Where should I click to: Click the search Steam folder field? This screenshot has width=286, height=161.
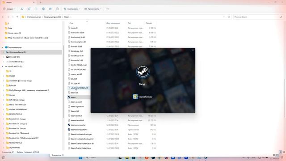coord(258,17)
